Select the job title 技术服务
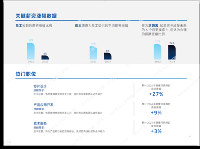The height and width of the screenshot is (149, 200). coord(40,123)
